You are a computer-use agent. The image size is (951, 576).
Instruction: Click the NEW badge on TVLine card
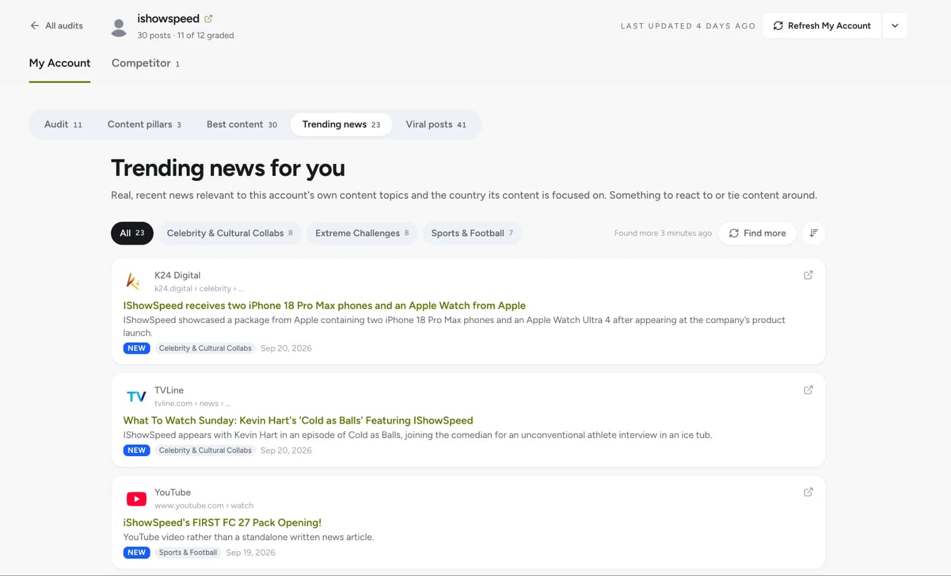137,450
